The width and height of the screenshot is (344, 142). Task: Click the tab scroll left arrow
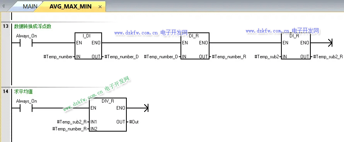(x=3, y=6)
